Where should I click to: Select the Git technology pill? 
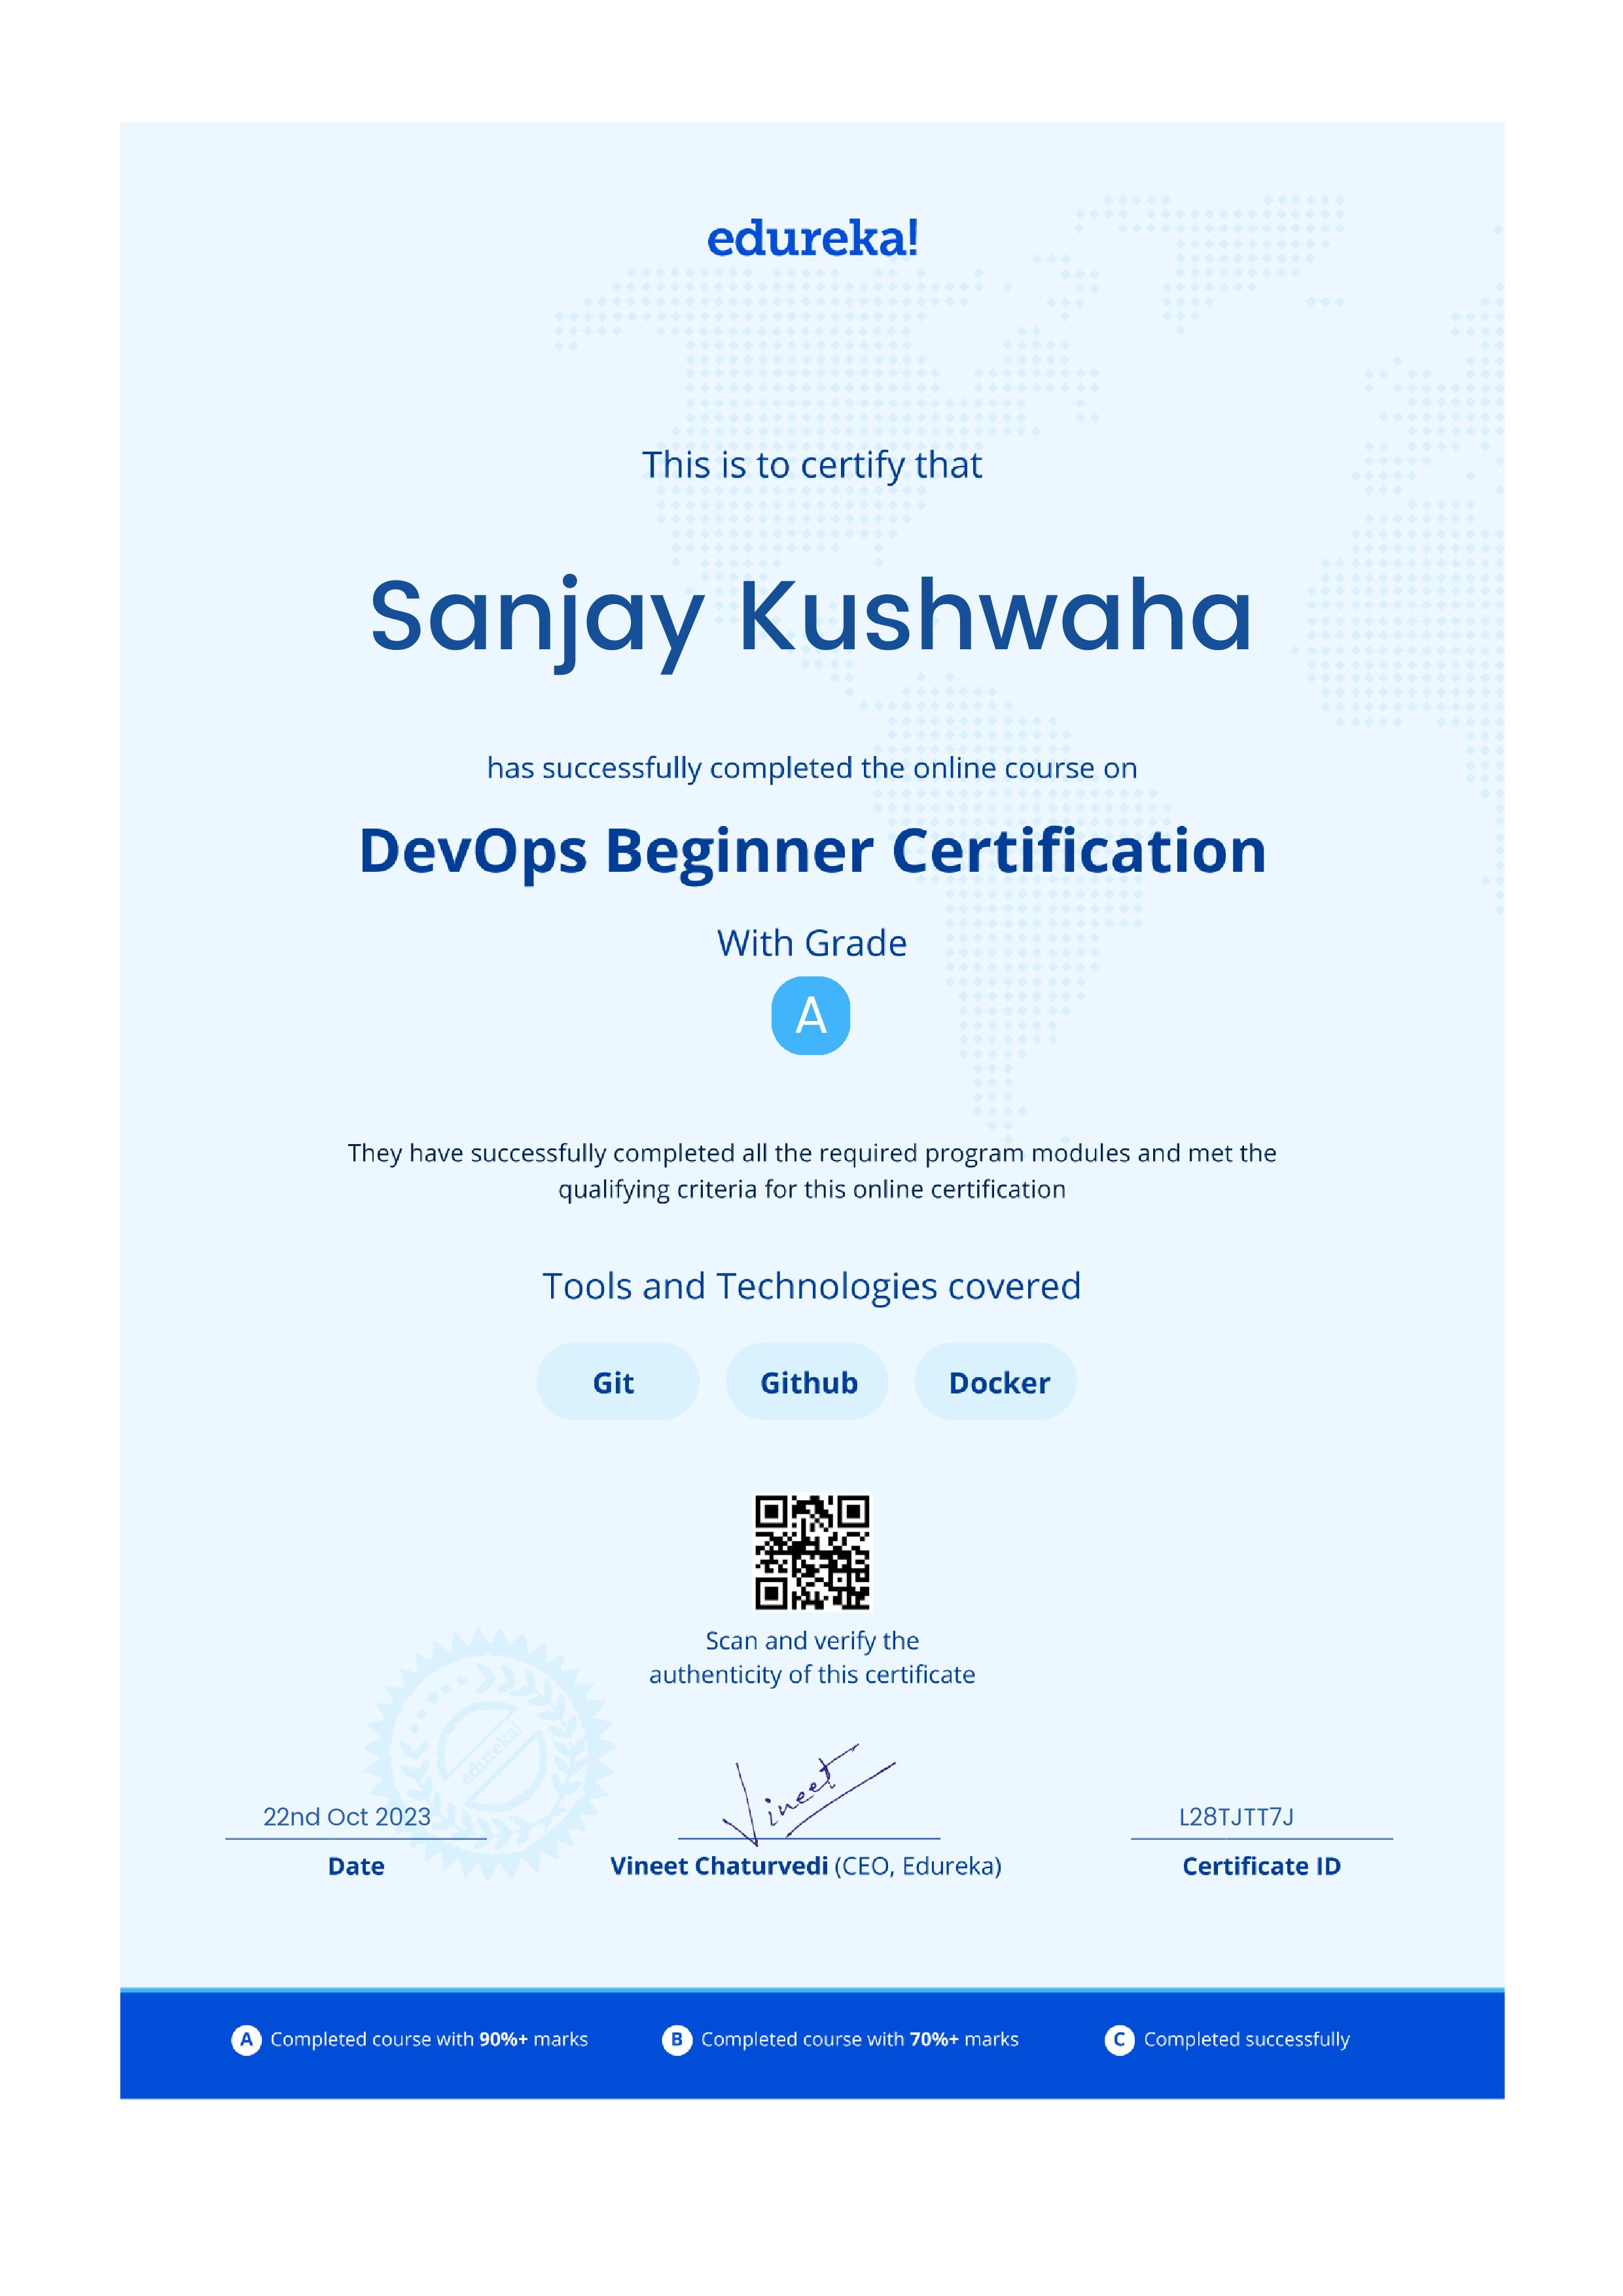coord(617,1381)
